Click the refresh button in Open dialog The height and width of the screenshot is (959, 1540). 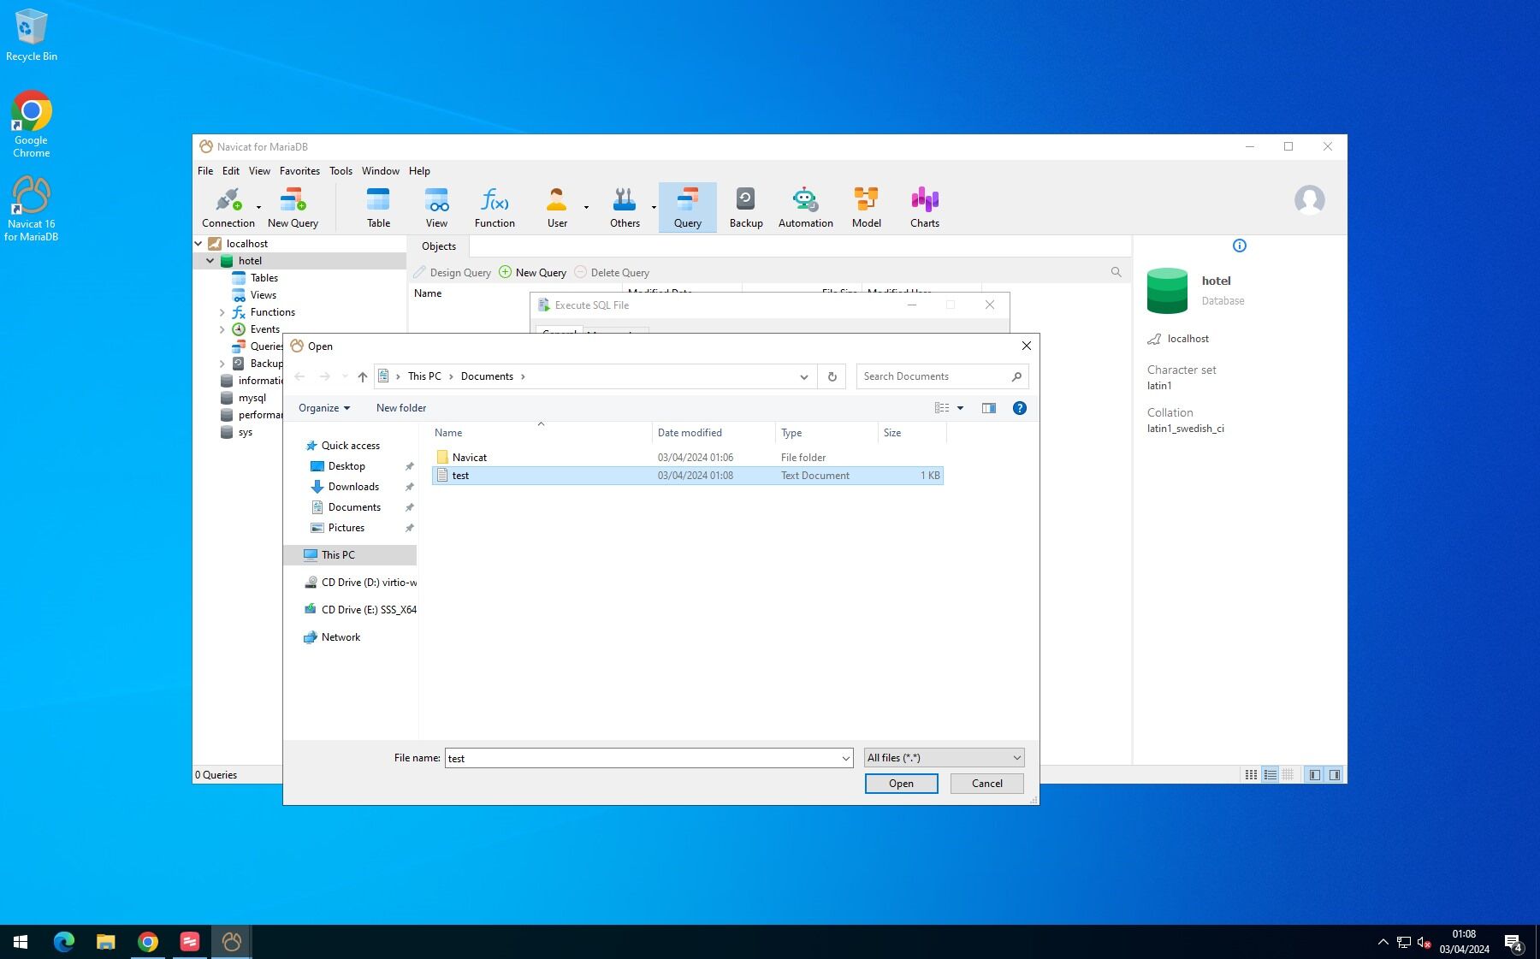[832, 376]
